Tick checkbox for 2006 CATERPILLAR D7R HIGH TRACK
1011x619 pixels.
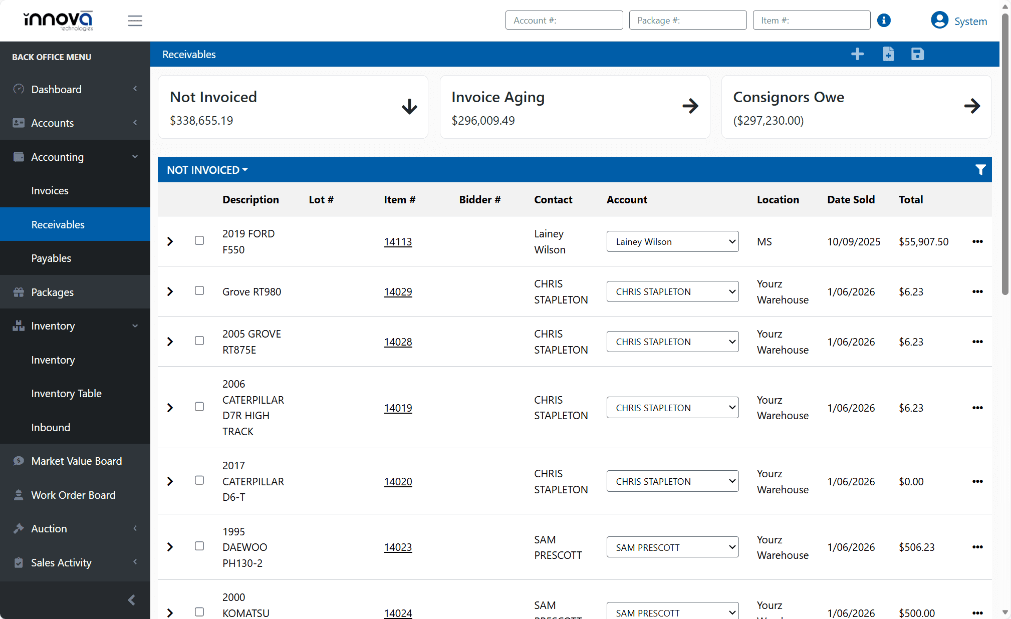coord(199,407)
